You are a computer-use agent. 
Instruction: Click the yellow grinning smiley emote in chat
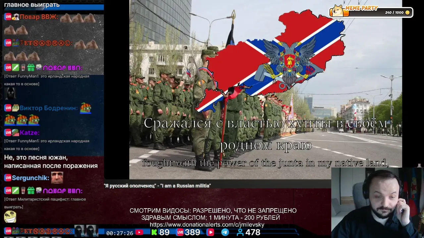click(10, 217)
